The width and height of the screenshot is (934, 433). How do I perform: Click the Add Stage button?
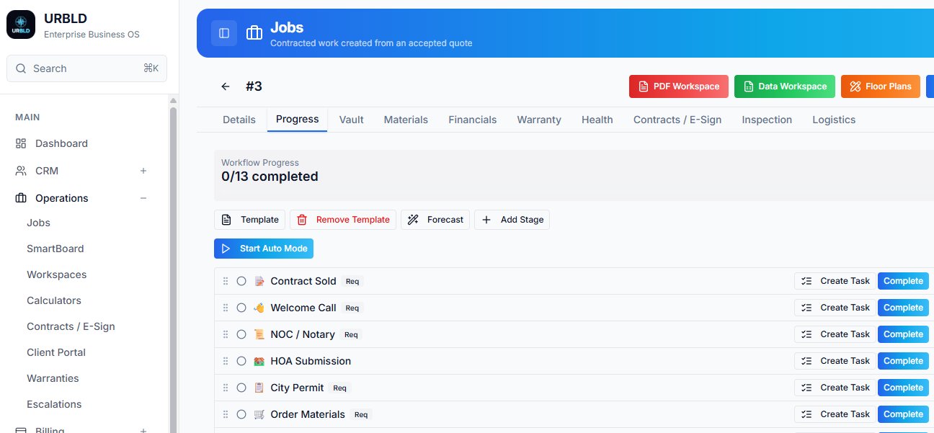coord(512,220)
